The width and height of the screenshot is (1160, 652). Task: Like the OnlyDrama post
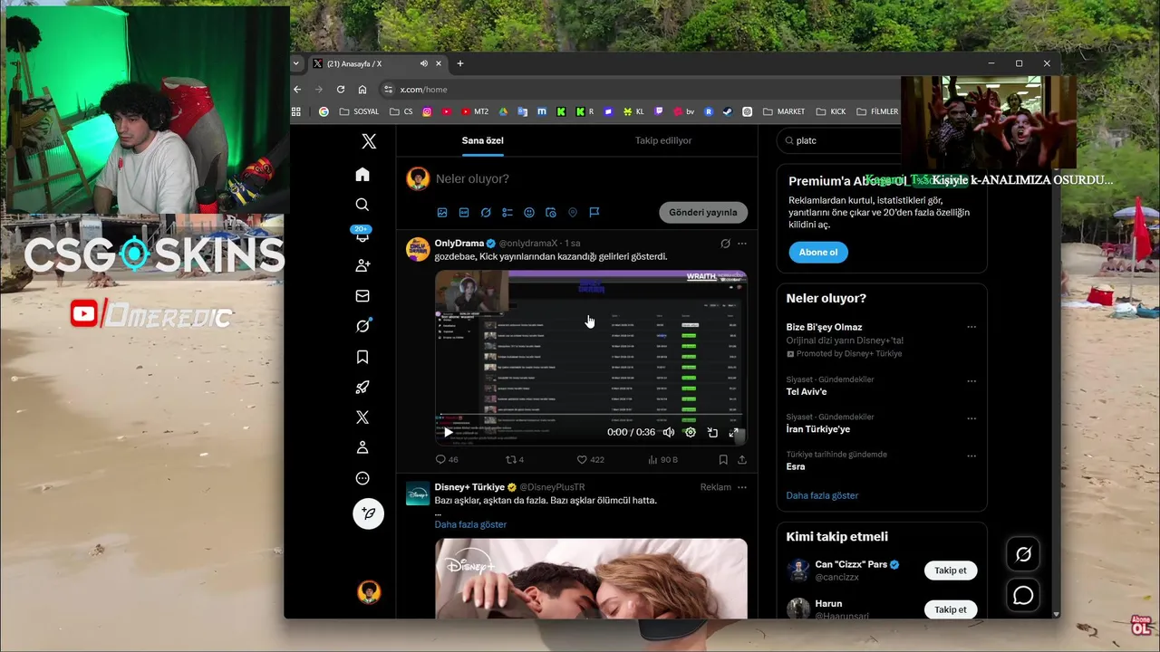pyautogui.click(x=591, y=460)
